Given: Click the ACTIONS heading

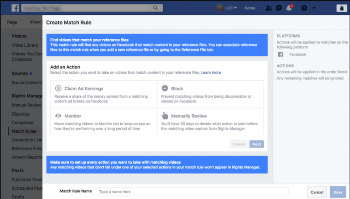Looking at the screenshot, I should click(285, 66).
